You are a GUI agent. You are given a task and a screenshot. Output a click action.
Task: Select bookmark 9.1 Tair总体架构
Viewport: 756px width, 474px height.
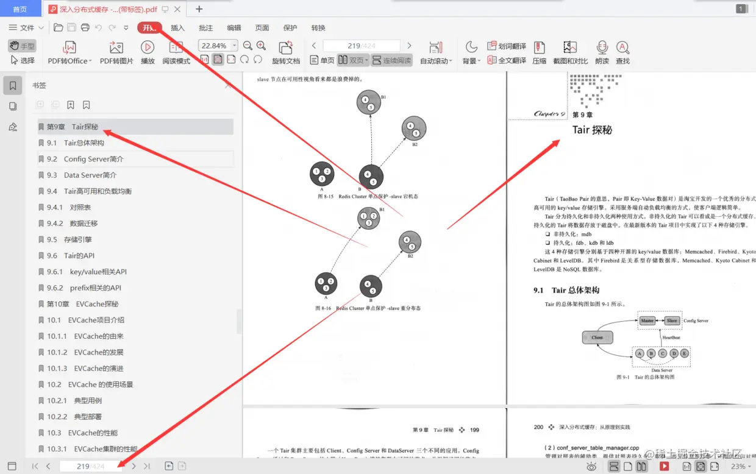tap(135, 143)
